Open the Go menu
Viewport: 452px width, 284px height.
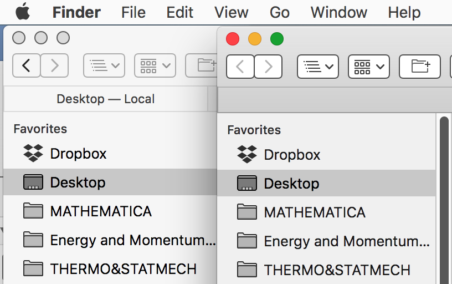click(279, 12)
